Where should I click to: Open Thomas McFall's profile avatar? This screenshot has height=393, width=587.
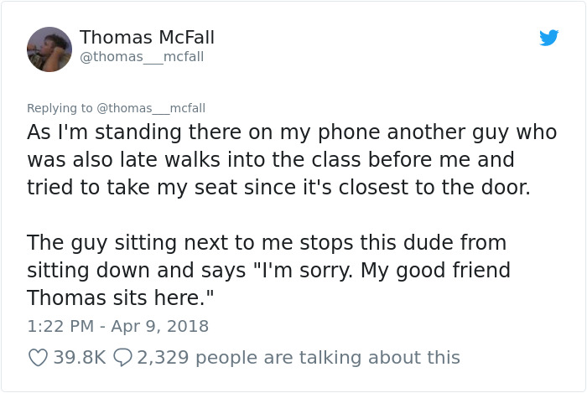click(x=49, y=49)
